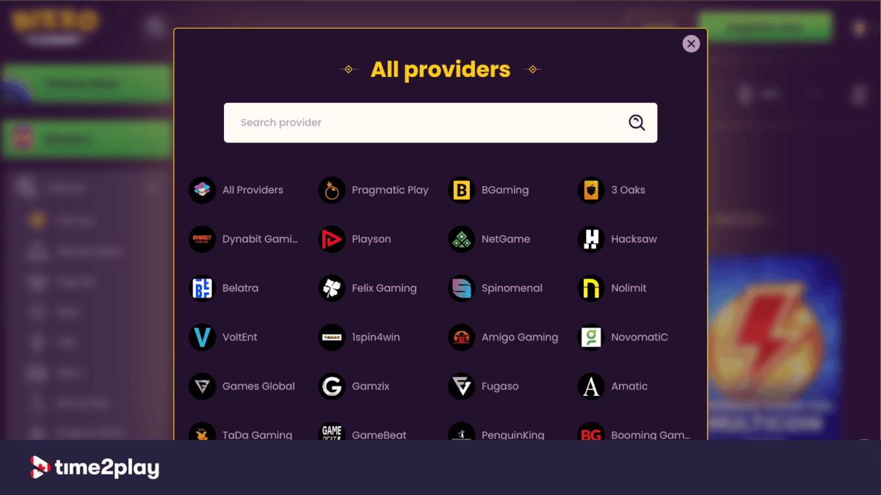Focus the Search provider input field
The height and width of the screenshot is (495, 881).
point(440,122)
